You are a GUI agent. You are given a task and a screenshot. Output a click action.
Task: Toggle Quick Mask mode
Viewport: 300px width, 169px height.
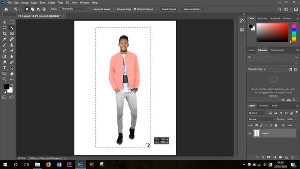(4, 97)
